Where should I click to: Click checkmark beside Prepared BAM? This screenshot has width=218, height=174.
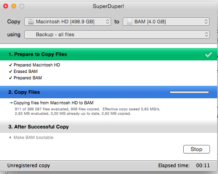[10, 78]
